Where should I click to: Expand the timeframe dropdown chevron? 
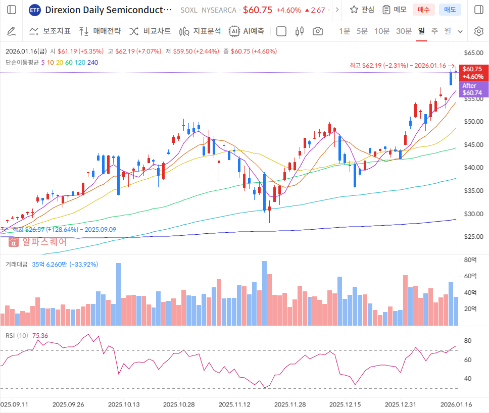tap(460, 31)
